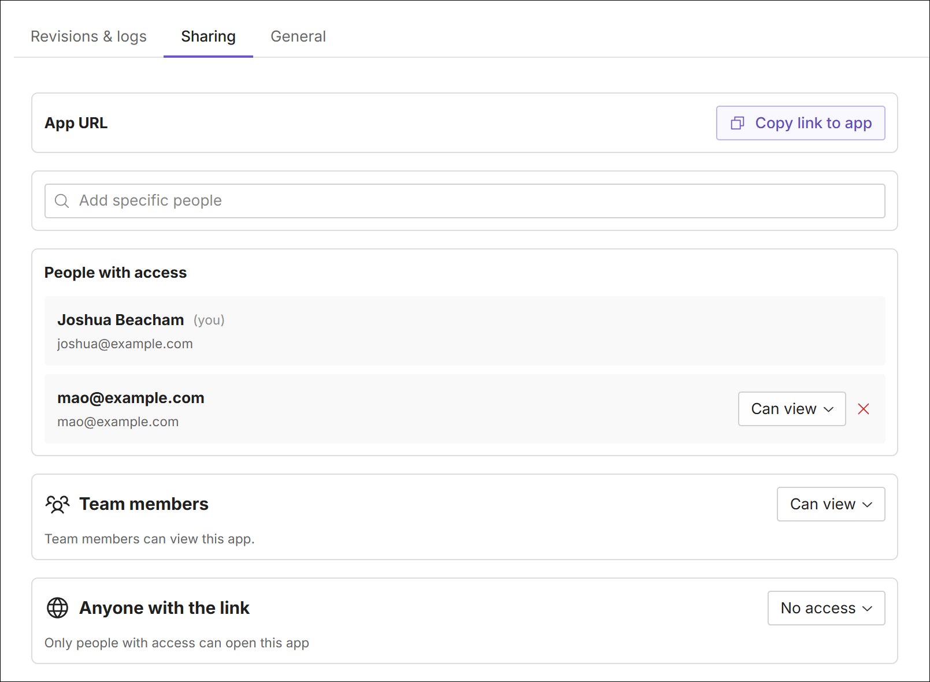Viewport: 930px width, 682px height.
Task: Click the magnifying glass search icon
Action: pyautogui.click(x=62, y=200)
